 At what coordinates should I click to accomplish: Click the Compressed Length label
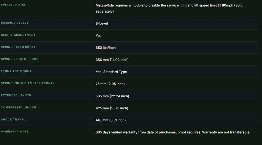coord(18,108)
